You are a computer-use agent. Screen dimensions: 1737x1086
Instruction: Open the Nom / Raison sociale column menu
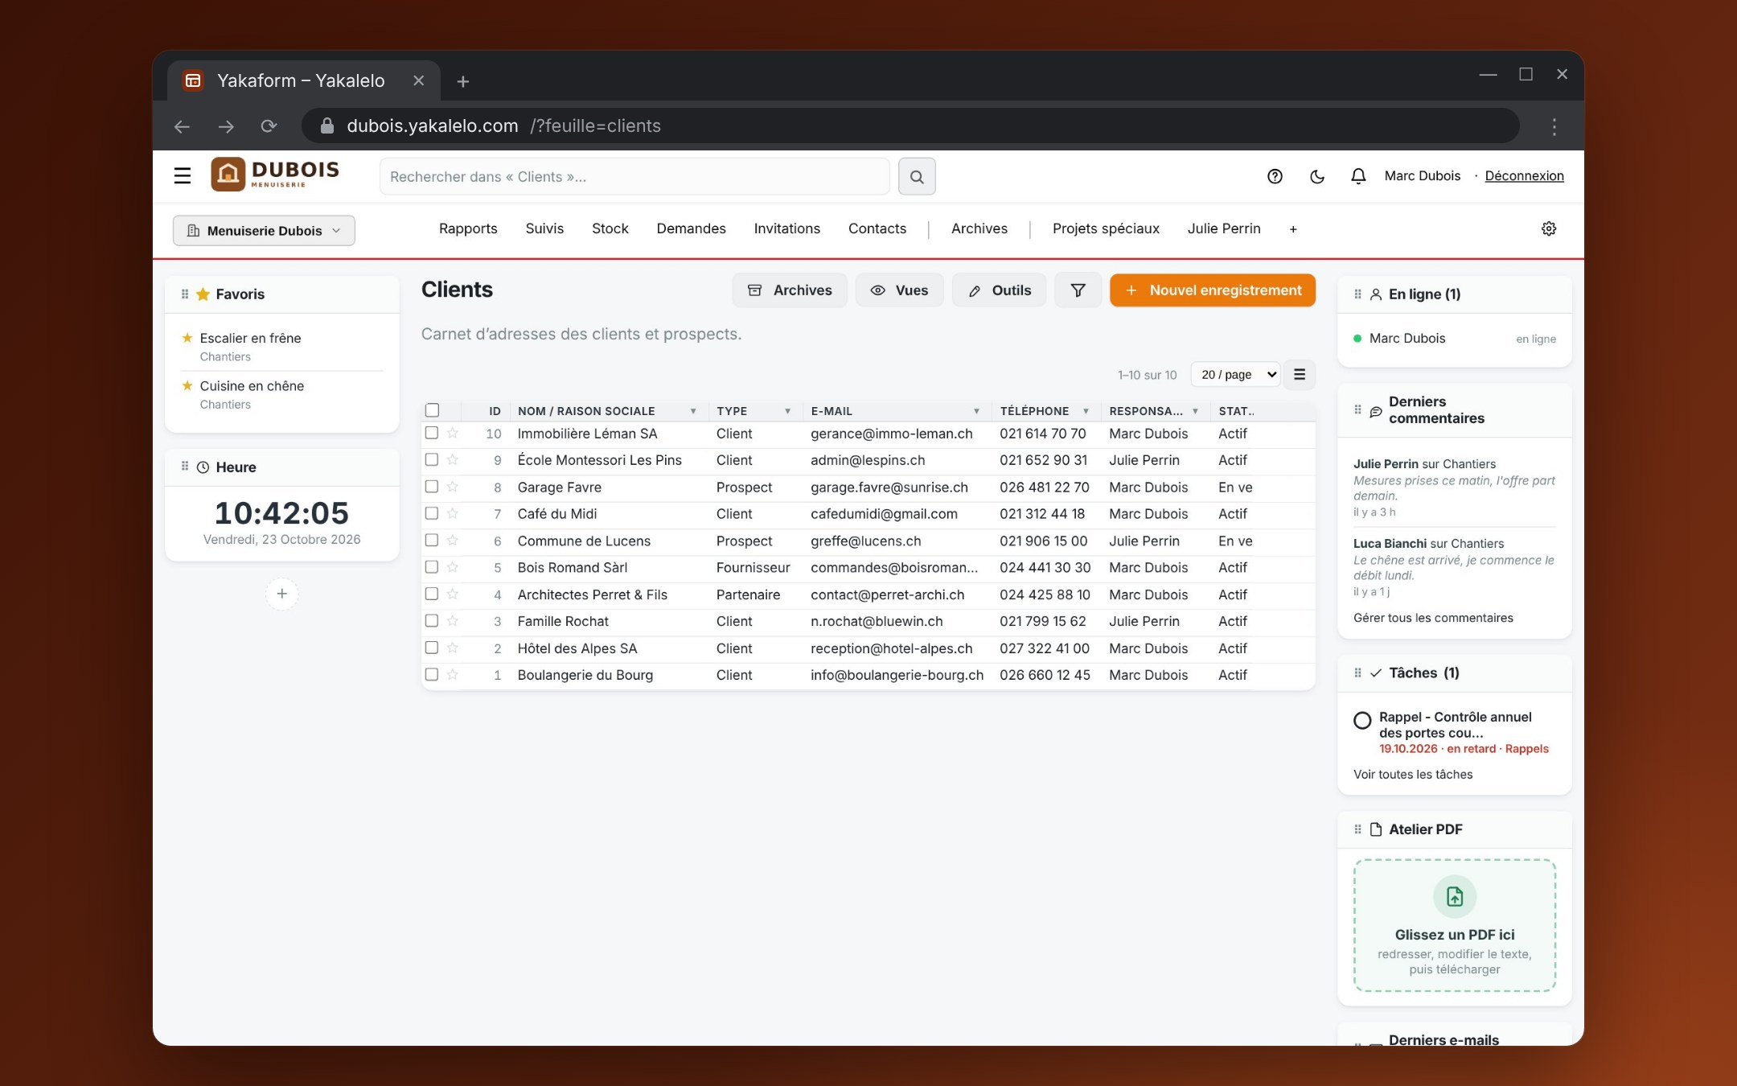(692, 411)
